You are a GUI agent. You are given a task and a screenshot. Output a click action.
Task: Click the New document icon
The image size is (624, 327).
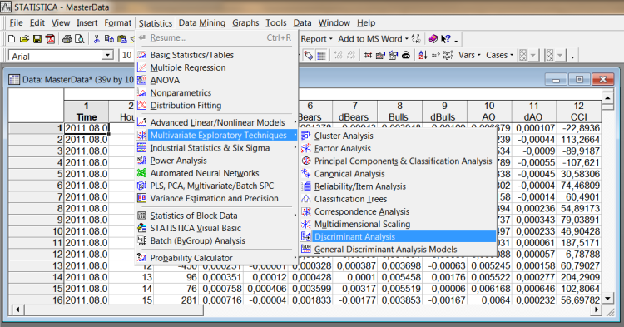pos(12,38)
